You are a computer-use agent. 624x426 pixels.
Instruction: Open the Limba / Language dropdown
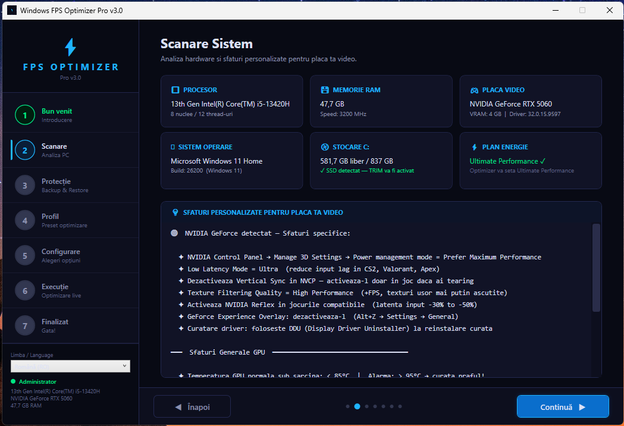70,367
